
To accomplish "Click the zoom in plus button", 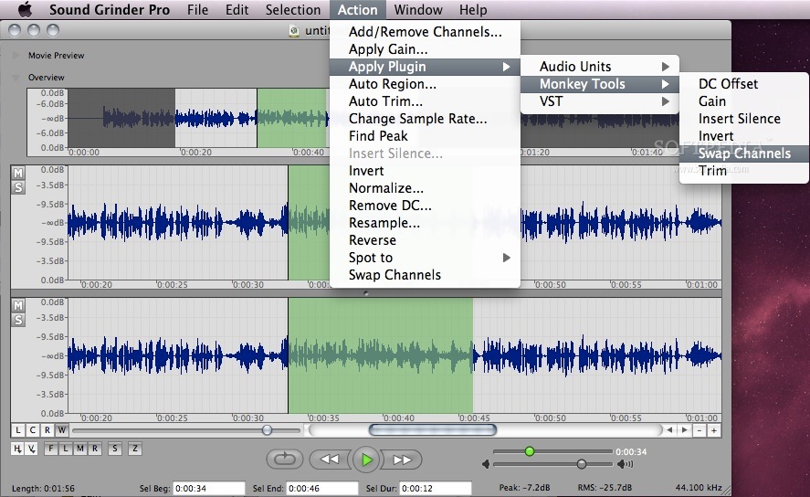I will [x=714, y=430].
